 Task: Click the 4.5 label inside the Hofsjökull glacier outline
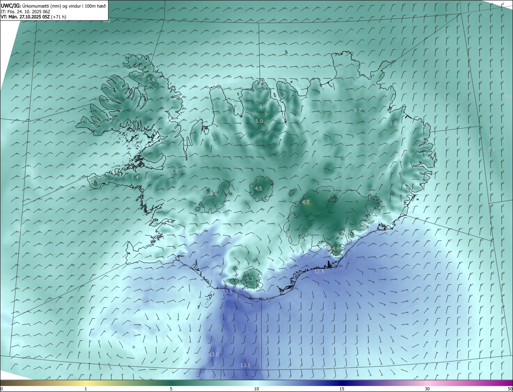(x=259, y=188)
